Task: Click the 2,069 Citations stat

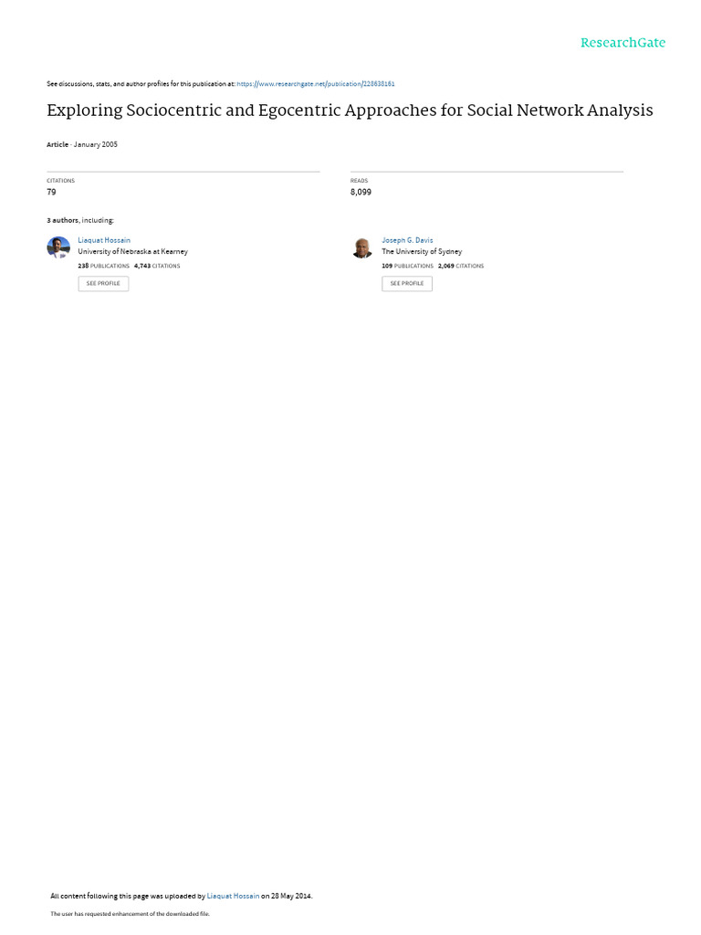Action: pos(461,266)
